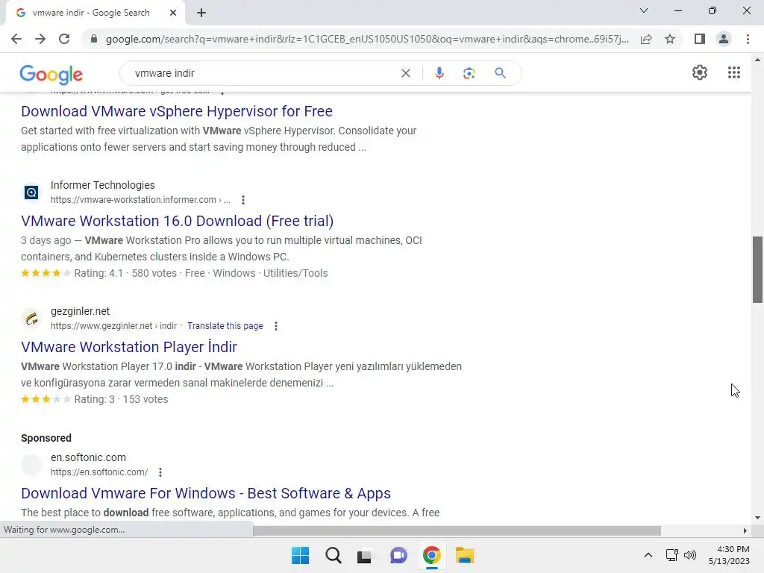Open the Windows Start menu
764x573 pixels.
point(300,555)
